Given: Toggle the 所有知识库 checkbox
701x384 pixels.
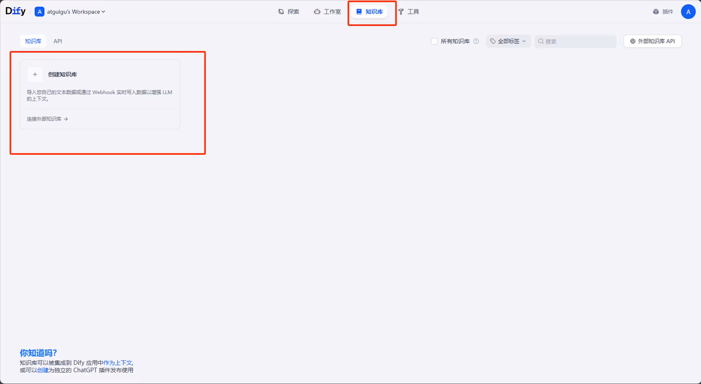Looking at the screenshot, I should click(434, 41).
